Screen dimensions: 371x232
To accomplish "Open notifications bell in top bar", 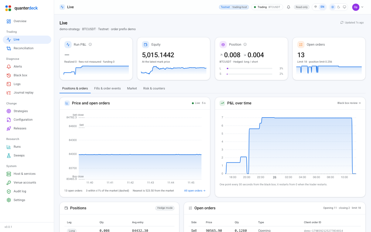I will point(289,7).
